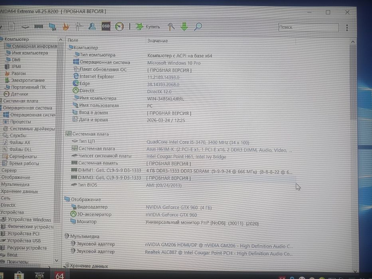Open Электропитание in the tree

point(25,80)
